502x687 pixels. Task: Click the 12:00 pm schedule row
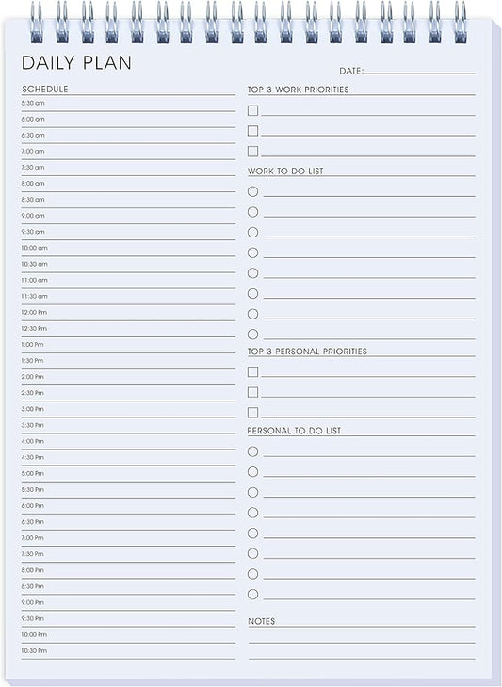128,313
